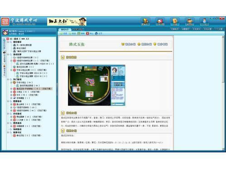Viewport: 226px width, 169px height.
Task: Collapse the 宁波斗地主比赛 node expander
Action: click(11, 70)
